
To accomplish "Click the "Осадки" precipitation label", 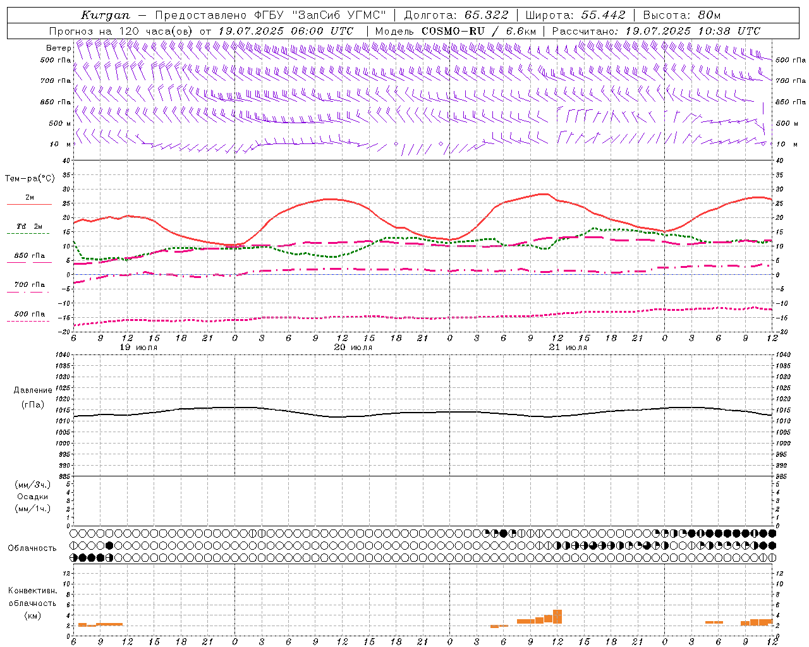I will coord(33,497).
